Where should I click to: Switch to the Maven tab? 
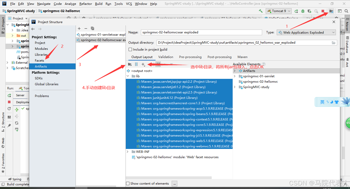(x=242, y=57)
